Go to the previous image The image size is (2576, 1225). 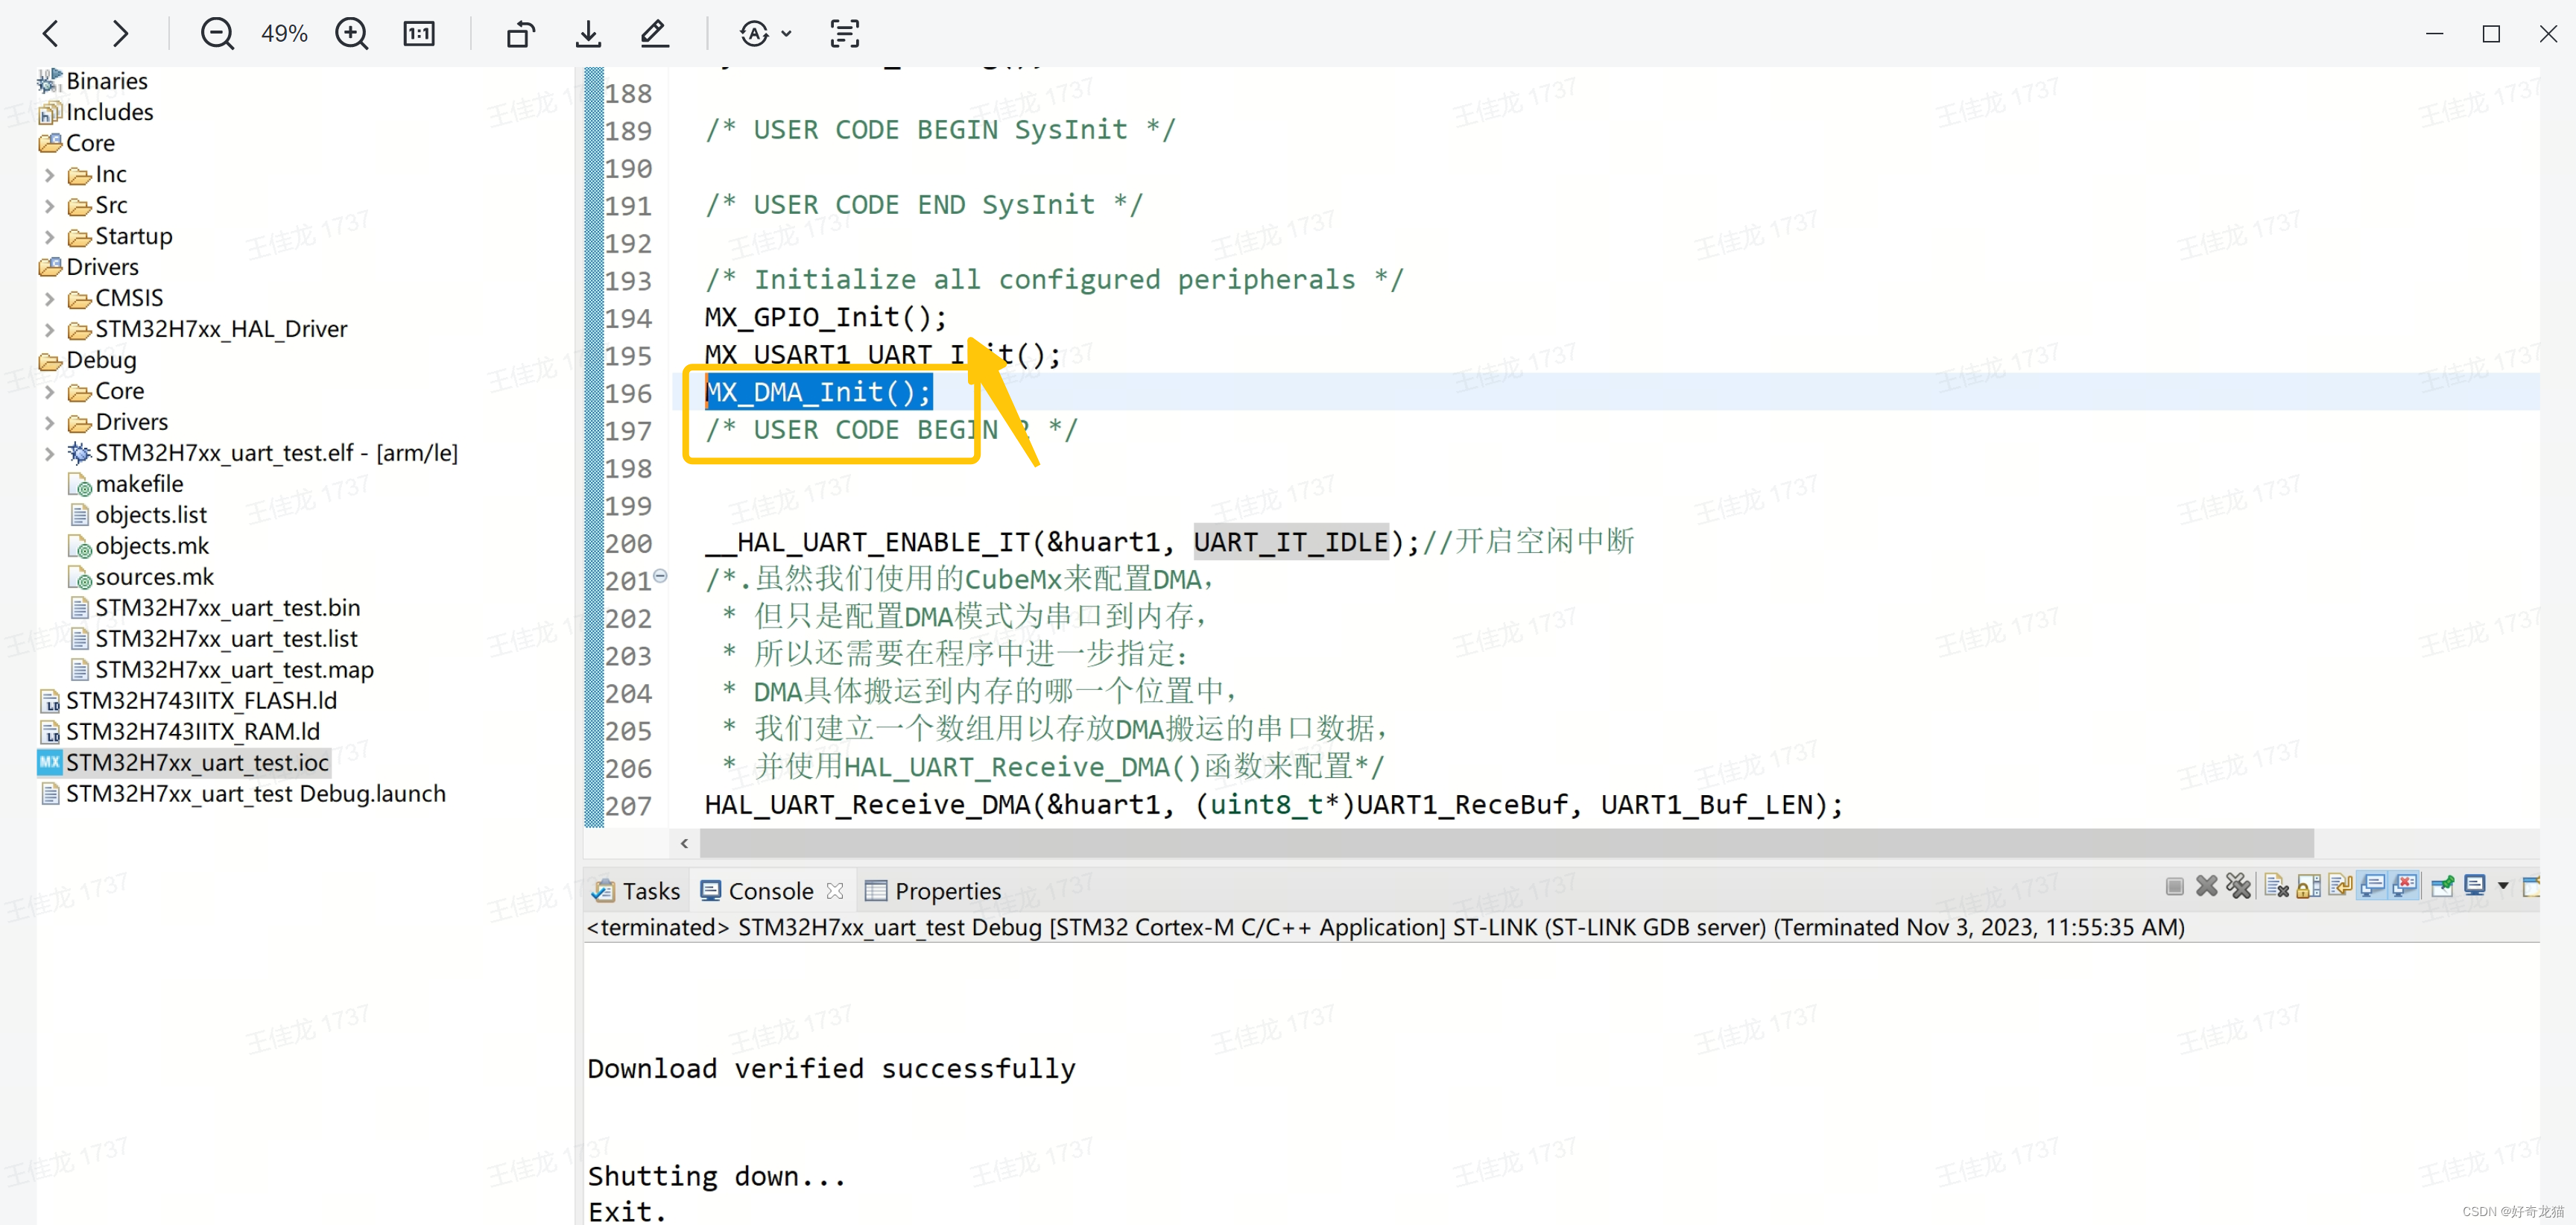[51, 33]
